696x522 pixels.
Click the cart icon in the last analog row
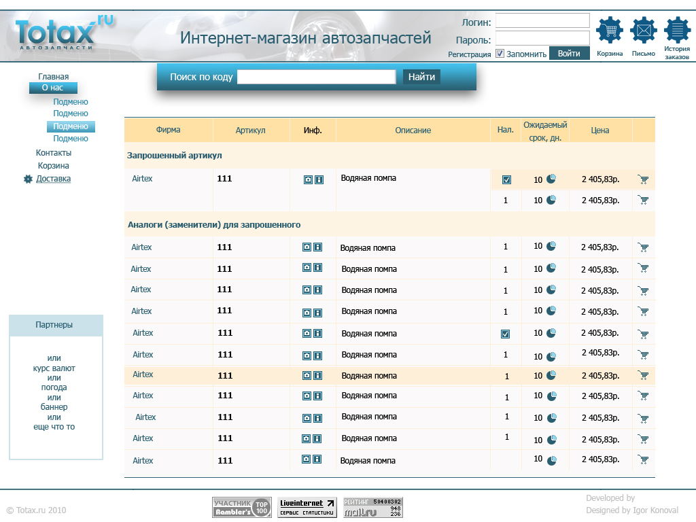click(643, 460)
